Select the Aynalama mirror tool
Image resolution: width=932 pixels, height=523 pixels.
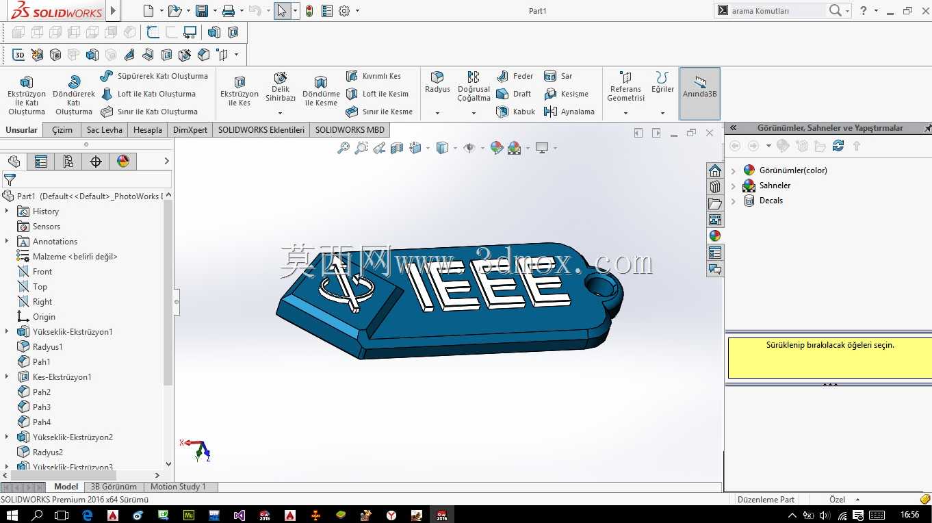point(569,112)
